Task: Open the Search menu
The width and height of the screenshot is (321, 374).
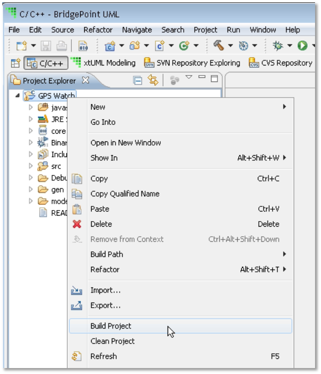Action: click(173, 30)
